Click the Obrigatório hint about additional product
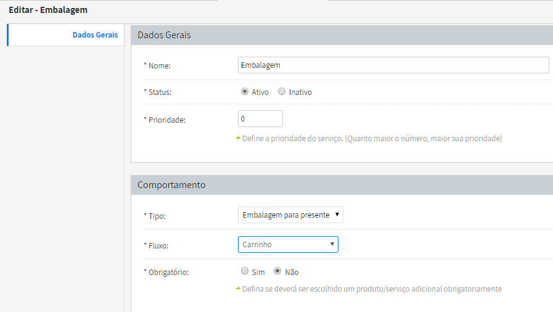The width and height of the screenshot is (553, 312). [372, 289]
